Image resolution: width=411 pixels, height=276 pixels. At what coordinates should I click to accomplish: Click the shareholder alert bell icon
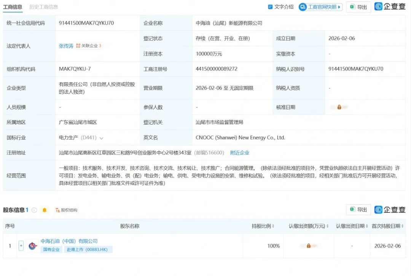pyautogui.click(x=45, y=210)
